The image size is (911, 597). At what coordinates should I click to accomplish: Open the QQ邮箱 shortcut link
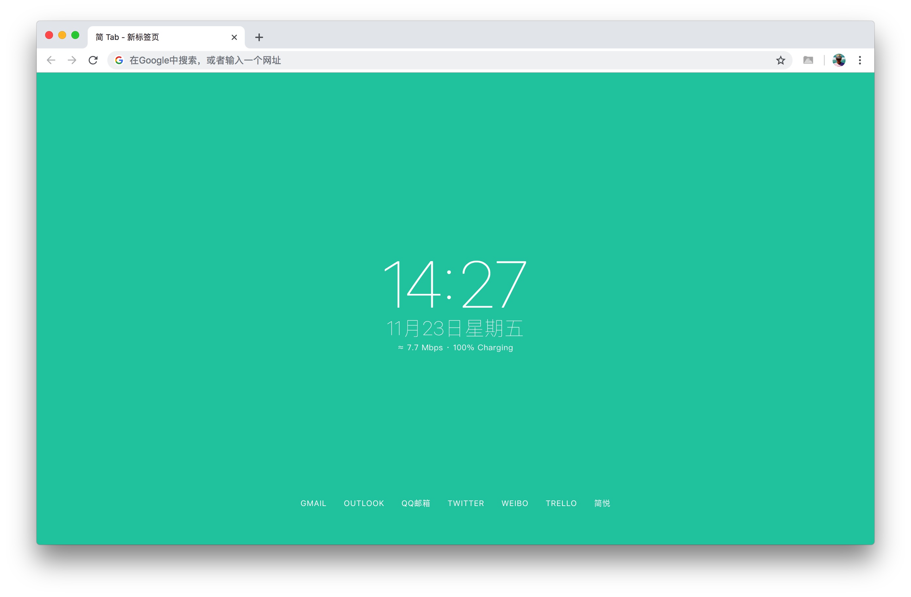pos(416,503)
